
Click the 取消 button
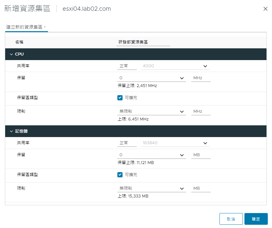tap(231, 219)
